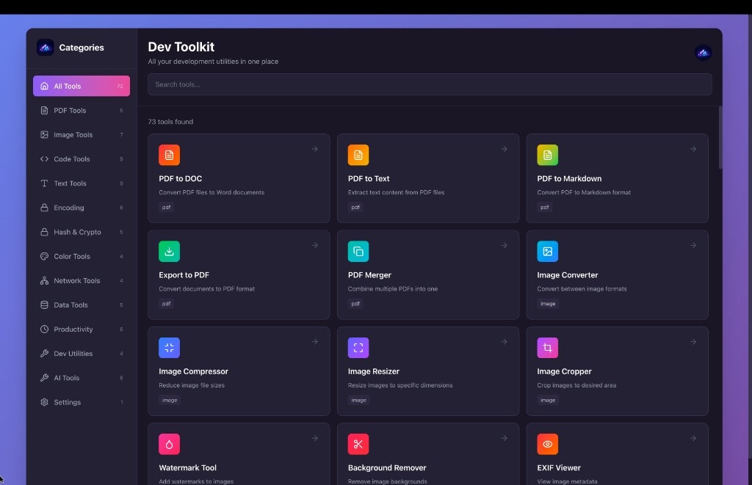Click the pdf tag on PDF to DOC

[x=167, y=207]
